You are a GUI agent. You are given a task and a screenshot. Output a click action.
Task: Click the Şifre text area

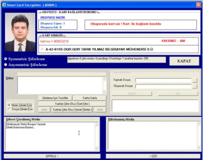click(60, 85)
